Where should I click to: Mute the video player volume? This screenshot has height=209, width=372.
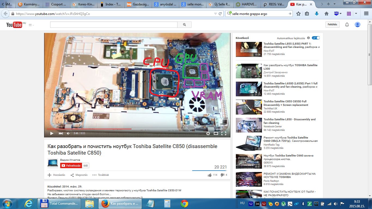tap(68, 133)
